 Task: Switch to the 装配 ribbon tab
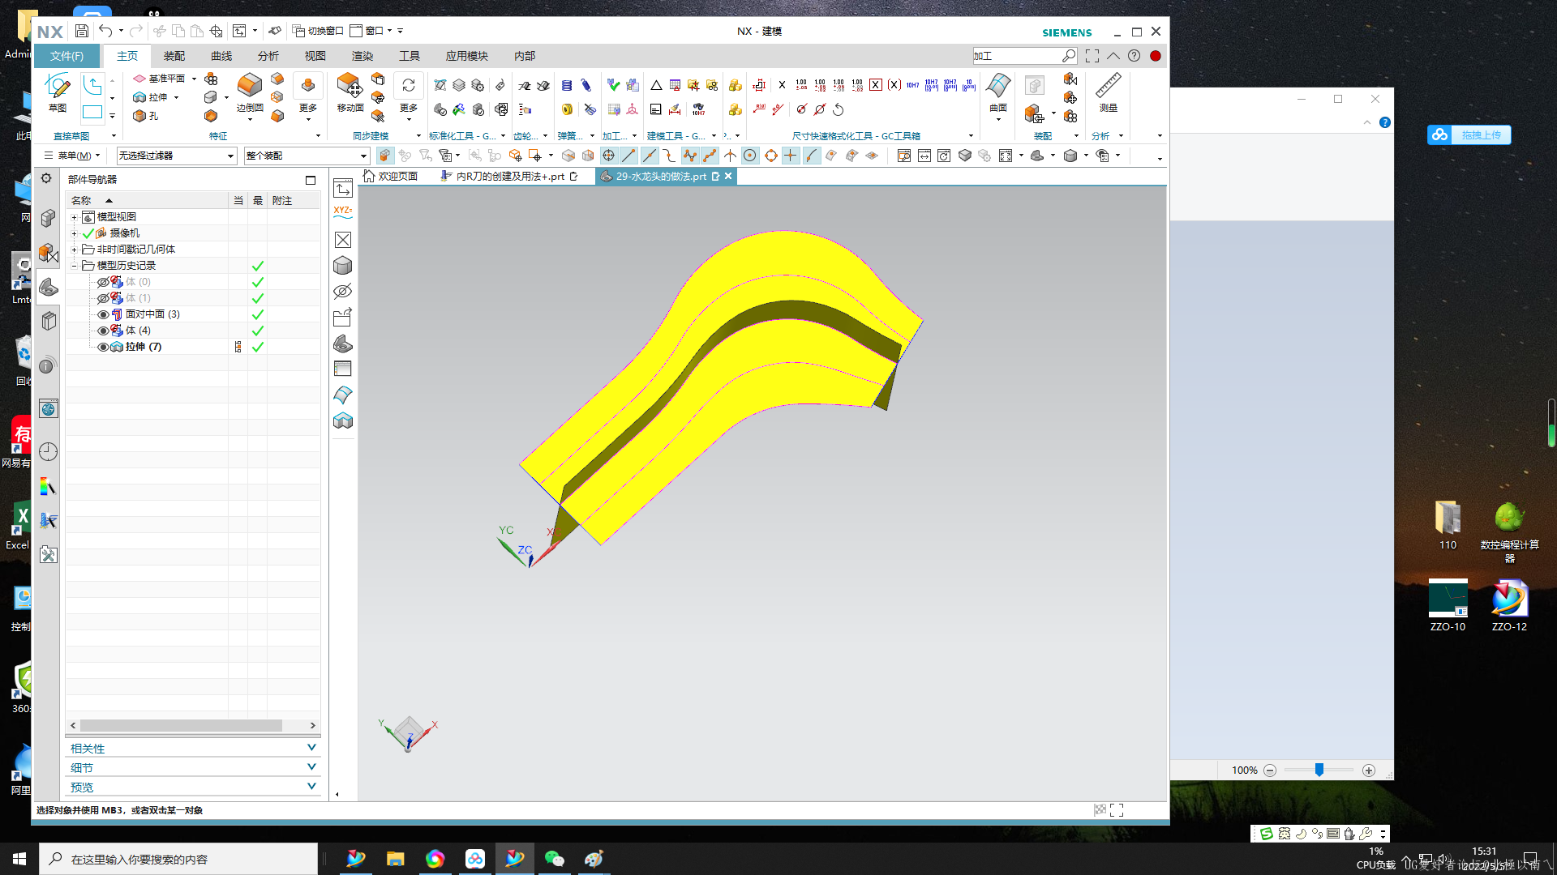(x=174, y=56)
